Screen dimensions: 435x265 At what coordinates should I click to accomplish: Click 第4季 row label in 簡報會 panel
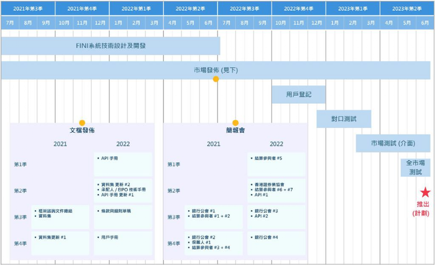(x=174, y=243)
